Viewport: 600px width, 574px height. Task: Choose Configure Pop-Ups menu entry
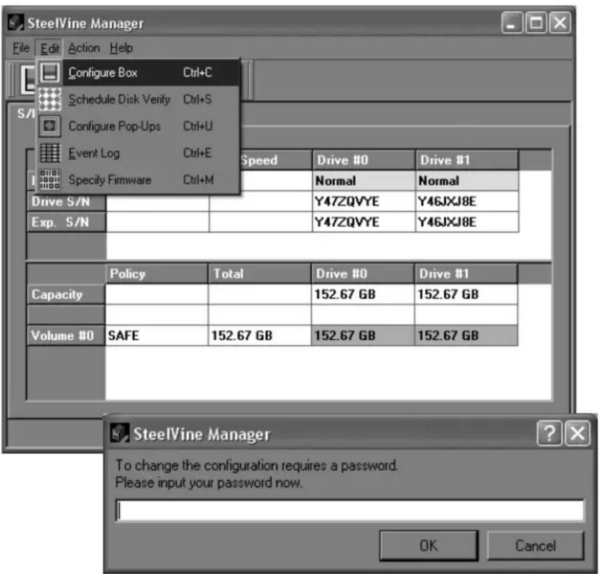click(x=139, y=126)
